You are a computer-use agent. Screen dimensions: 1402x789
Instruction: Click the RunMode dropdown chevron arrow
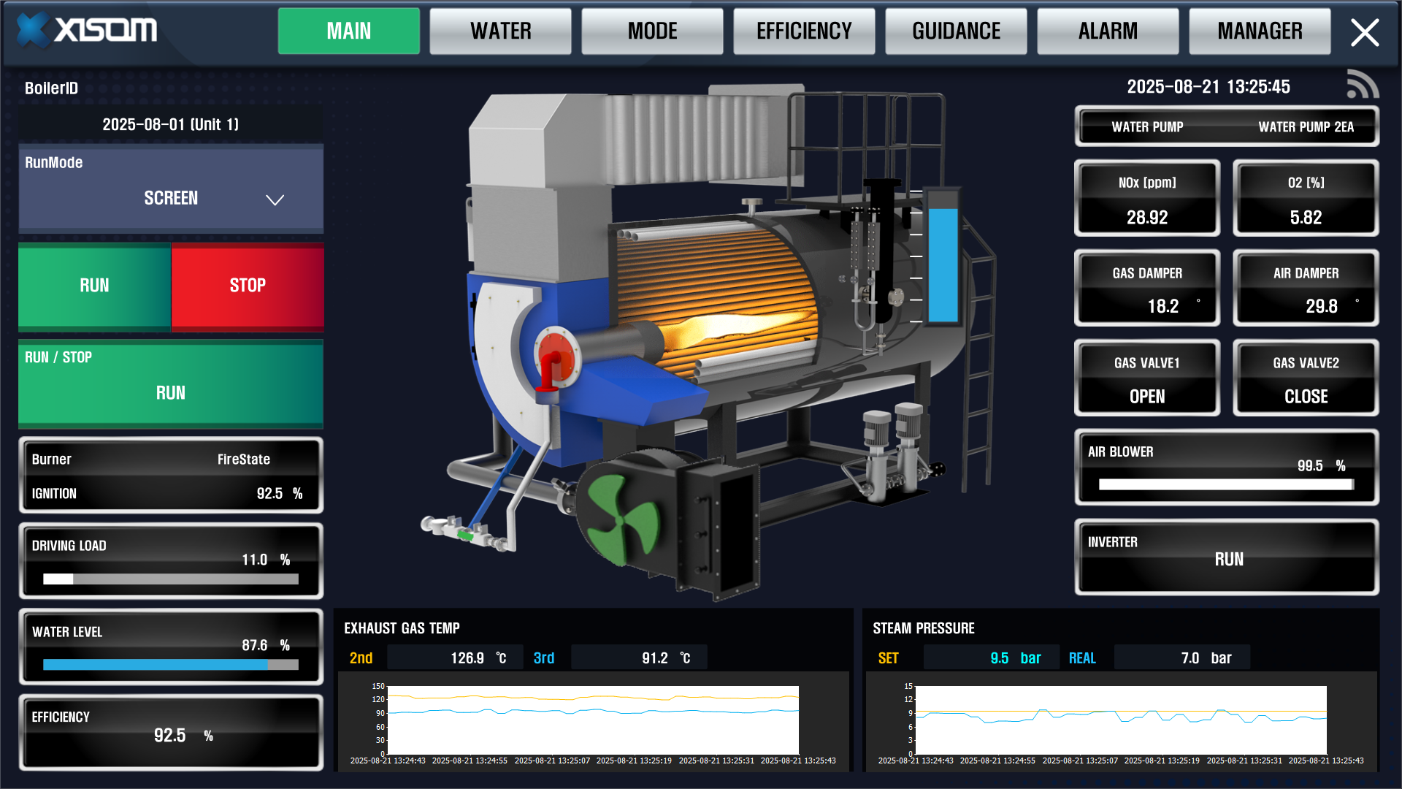click(x=275, y=199)
